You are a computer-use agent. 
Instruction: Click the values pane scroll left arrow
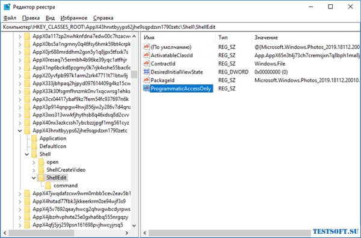click(145, 233)
